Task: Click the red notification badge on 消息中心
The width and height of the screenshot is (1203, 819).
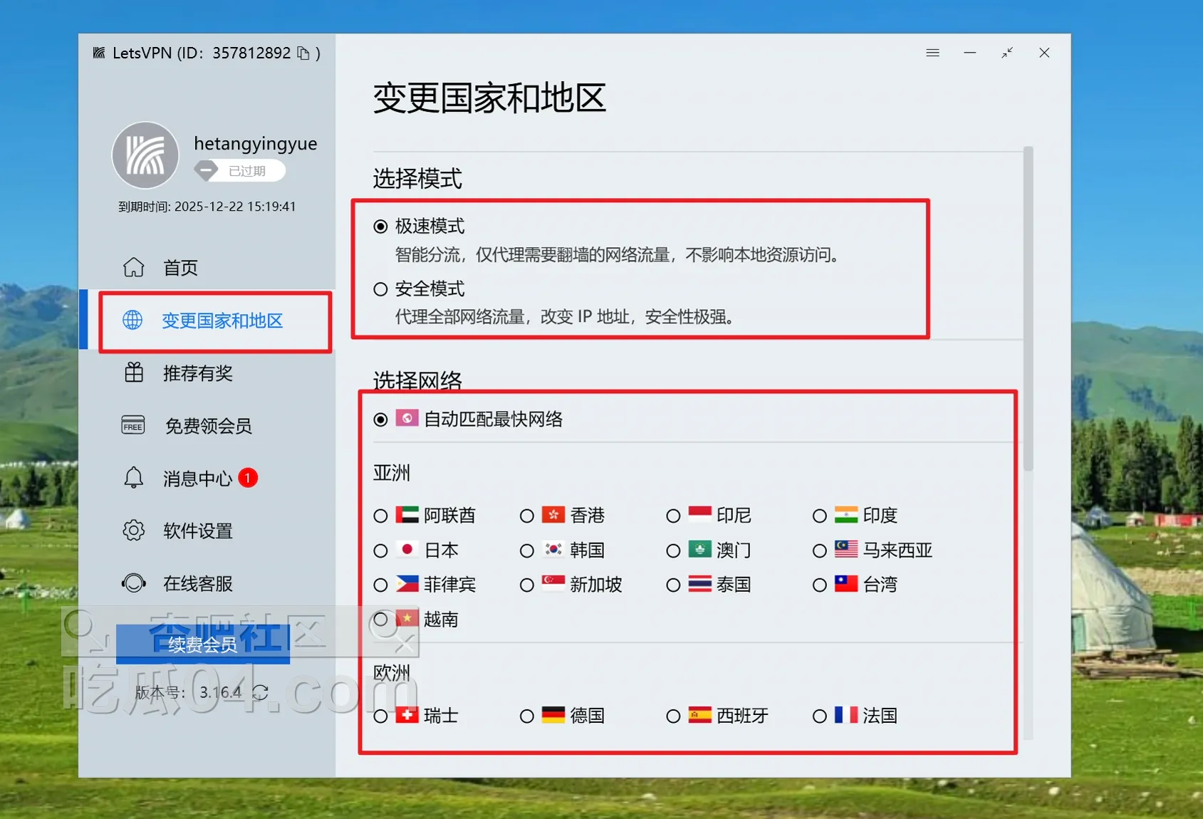Action: 248,478
